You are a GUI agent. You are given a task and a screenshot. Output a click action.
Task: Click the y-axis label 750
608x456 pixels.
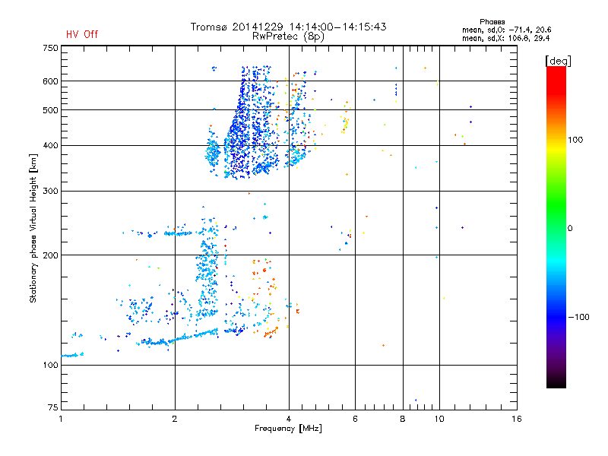pos(50,48)
